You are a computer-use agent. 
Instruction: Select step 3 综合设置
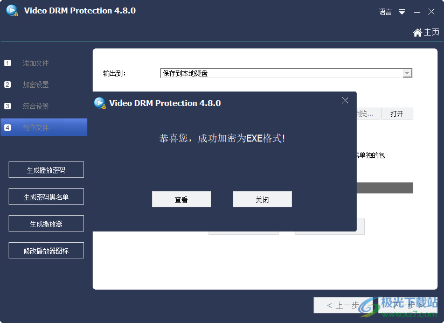click(36, 106)
